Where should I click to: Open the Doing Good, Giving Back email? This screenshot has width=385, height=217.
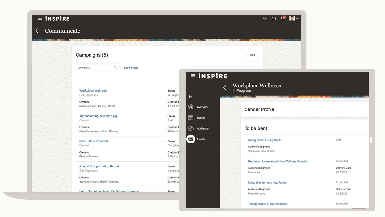pyautogui.click(x=264, y=140)
